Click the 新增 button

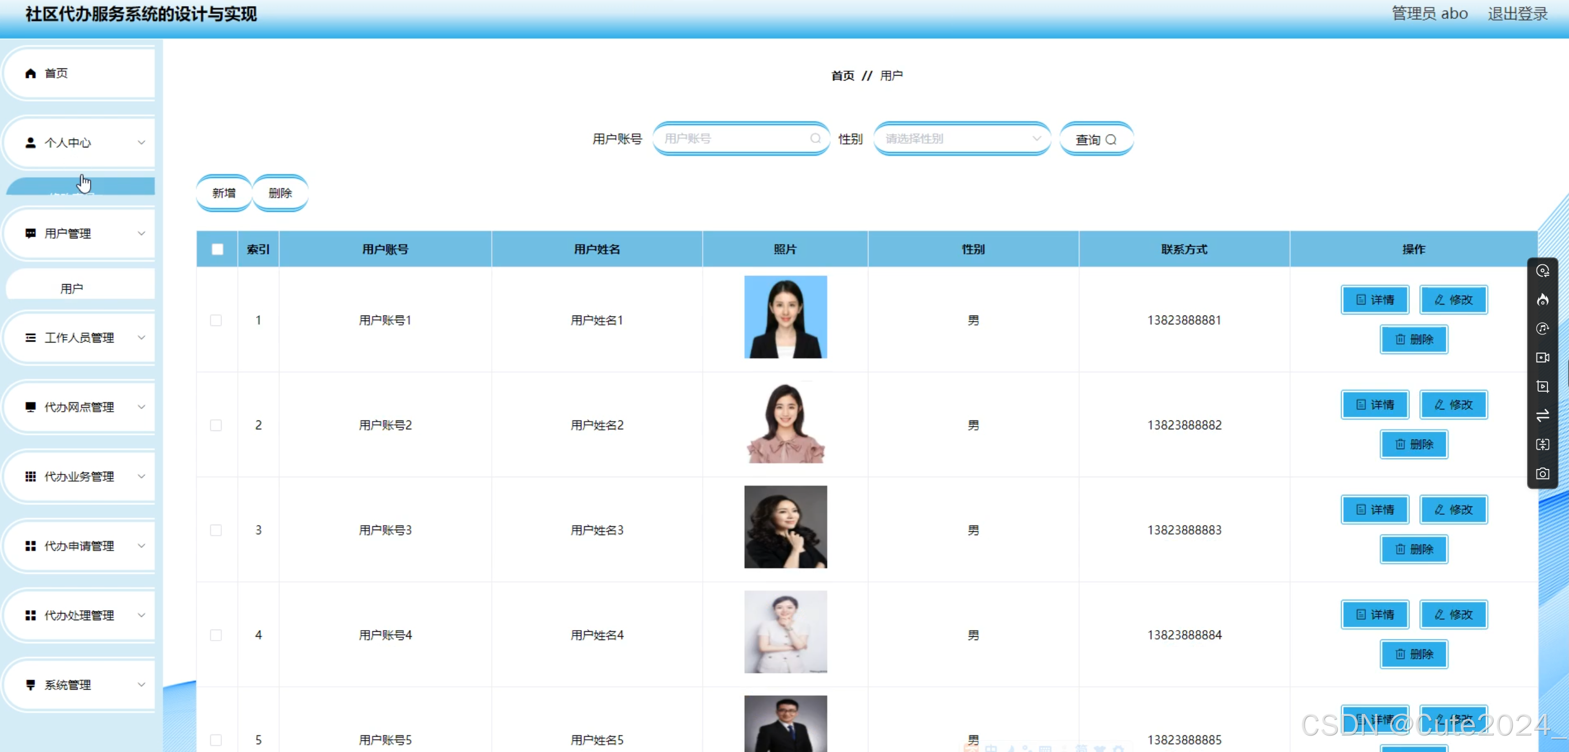pos(224,193)
